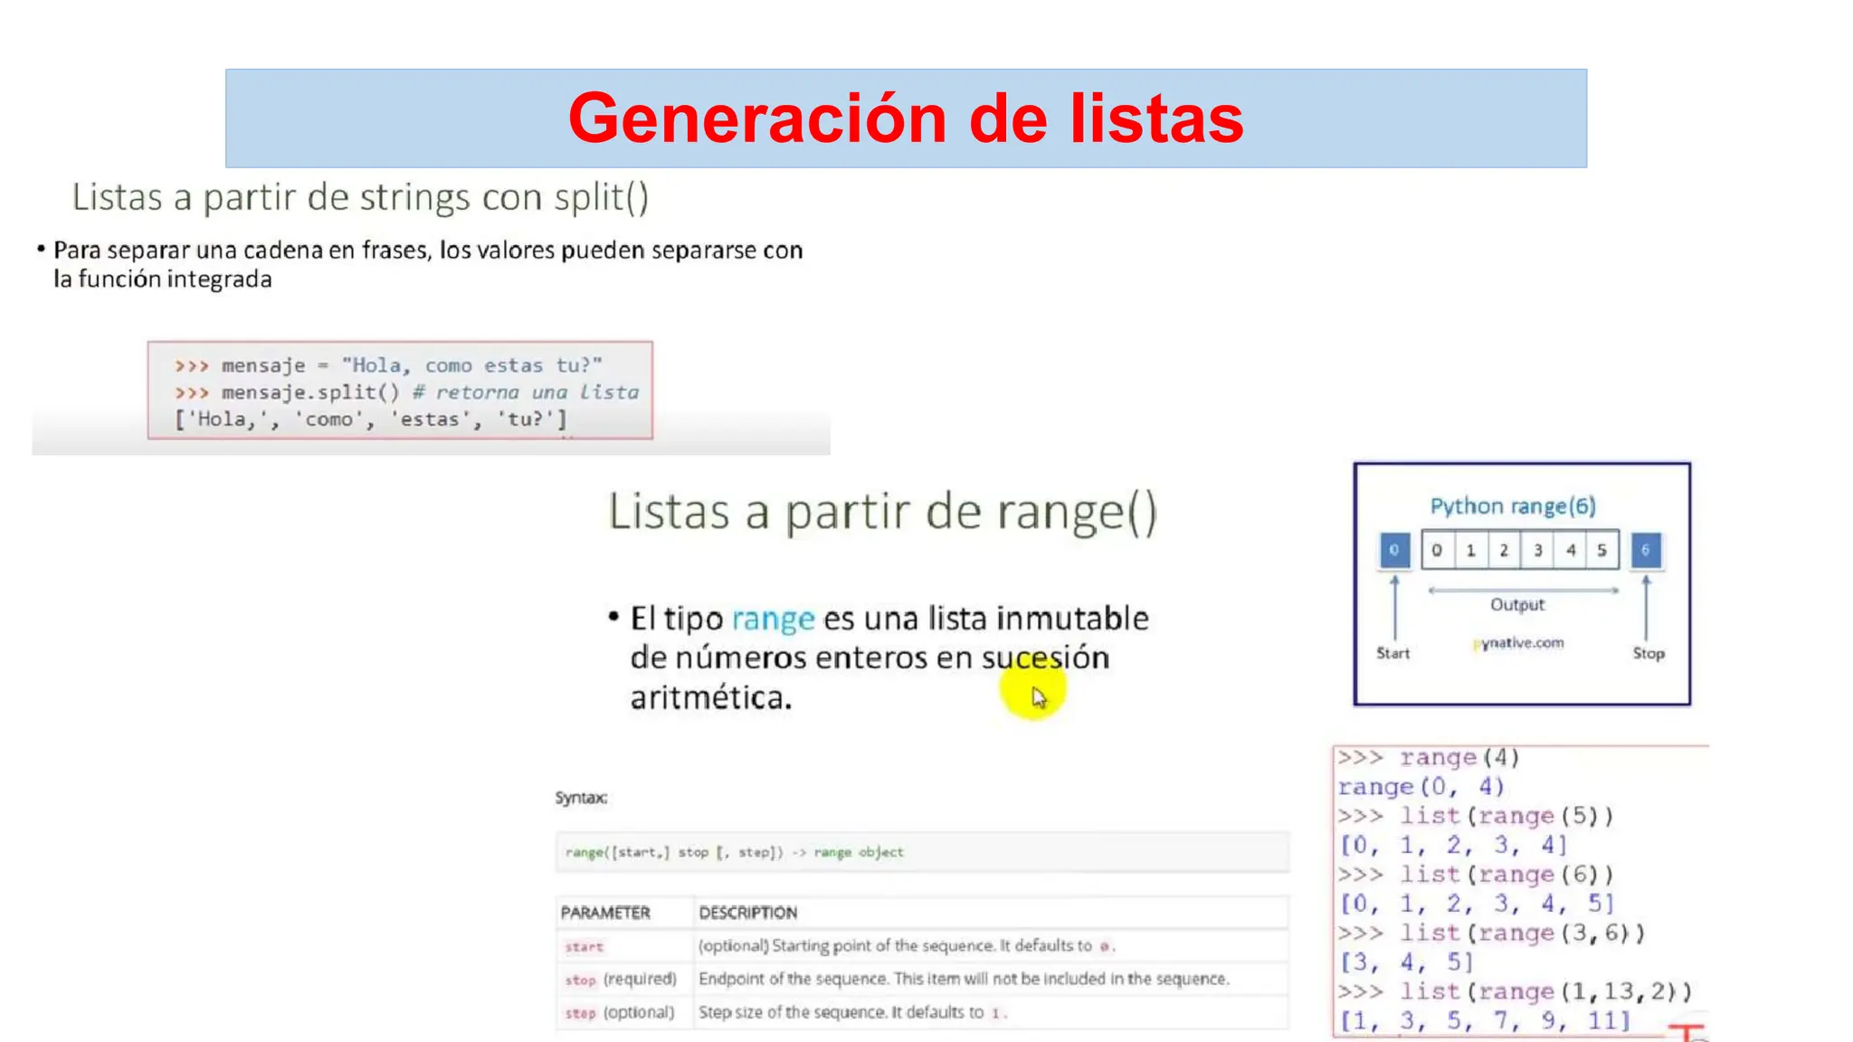1853x1042 pixels.
Task: Click output cell '5' in range diagram
Action: [1602, 550]
